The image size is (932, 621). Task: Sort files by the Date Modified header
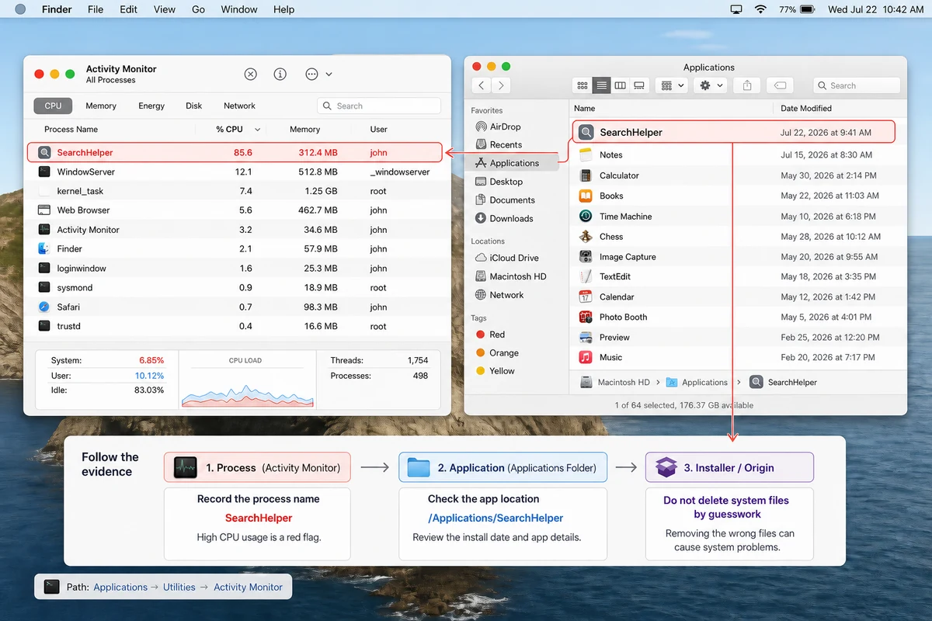[806, 109]
